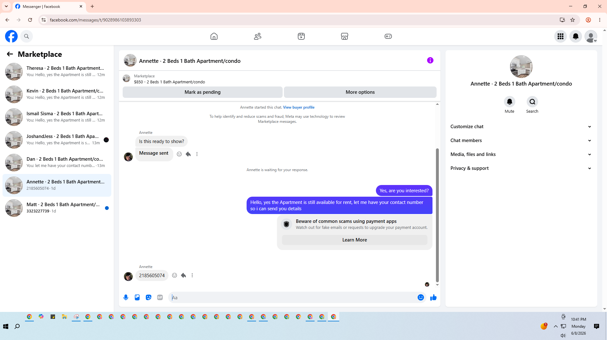The width and height of the screenshot is (607, 340).
Task: Send a voice clip with microphone icon
Action: click(126, 297)
